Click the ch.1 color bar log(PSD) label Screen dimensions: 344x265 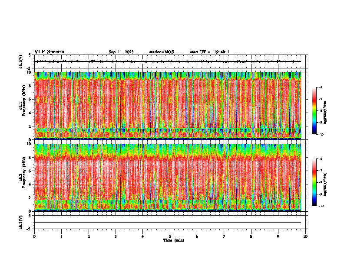325,113
